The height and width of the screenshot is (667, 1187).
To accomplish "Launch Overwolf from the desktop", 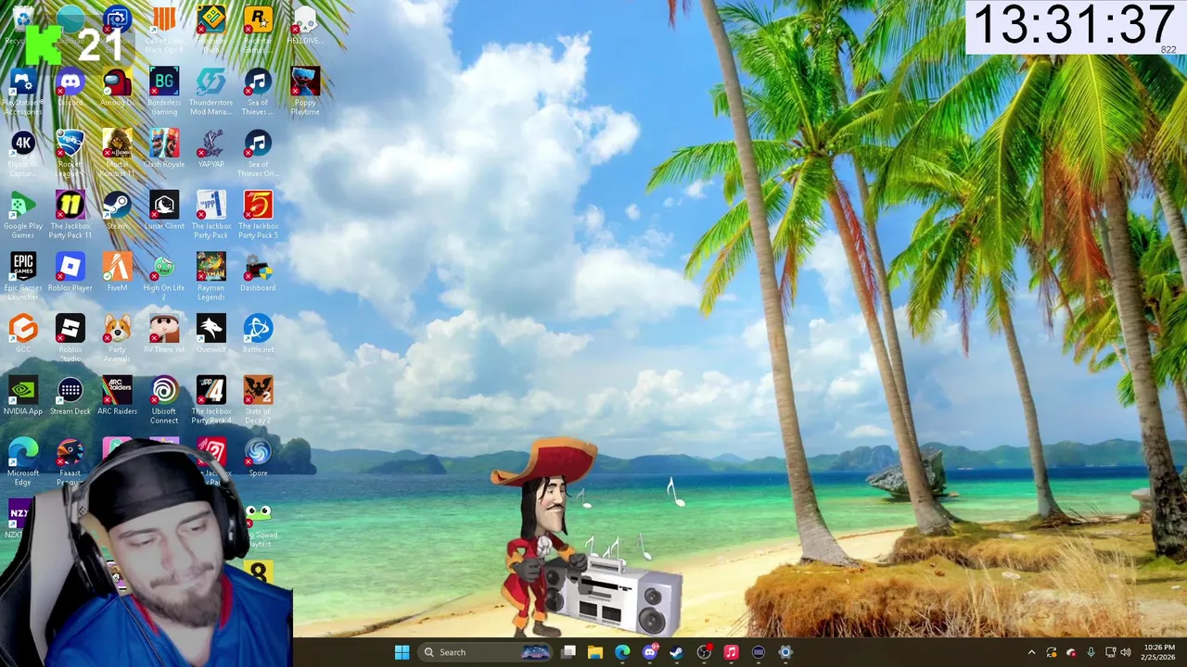I will point(211,334).
